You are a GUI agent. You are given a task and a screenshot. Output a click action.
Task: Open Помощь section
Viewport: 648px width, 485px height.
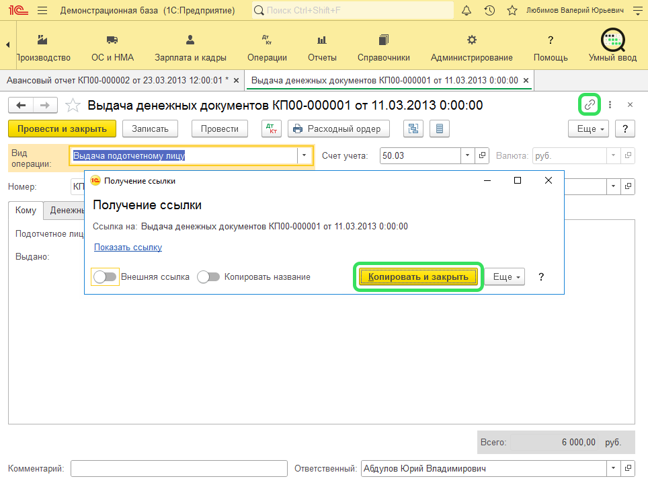tap(551, 49)
